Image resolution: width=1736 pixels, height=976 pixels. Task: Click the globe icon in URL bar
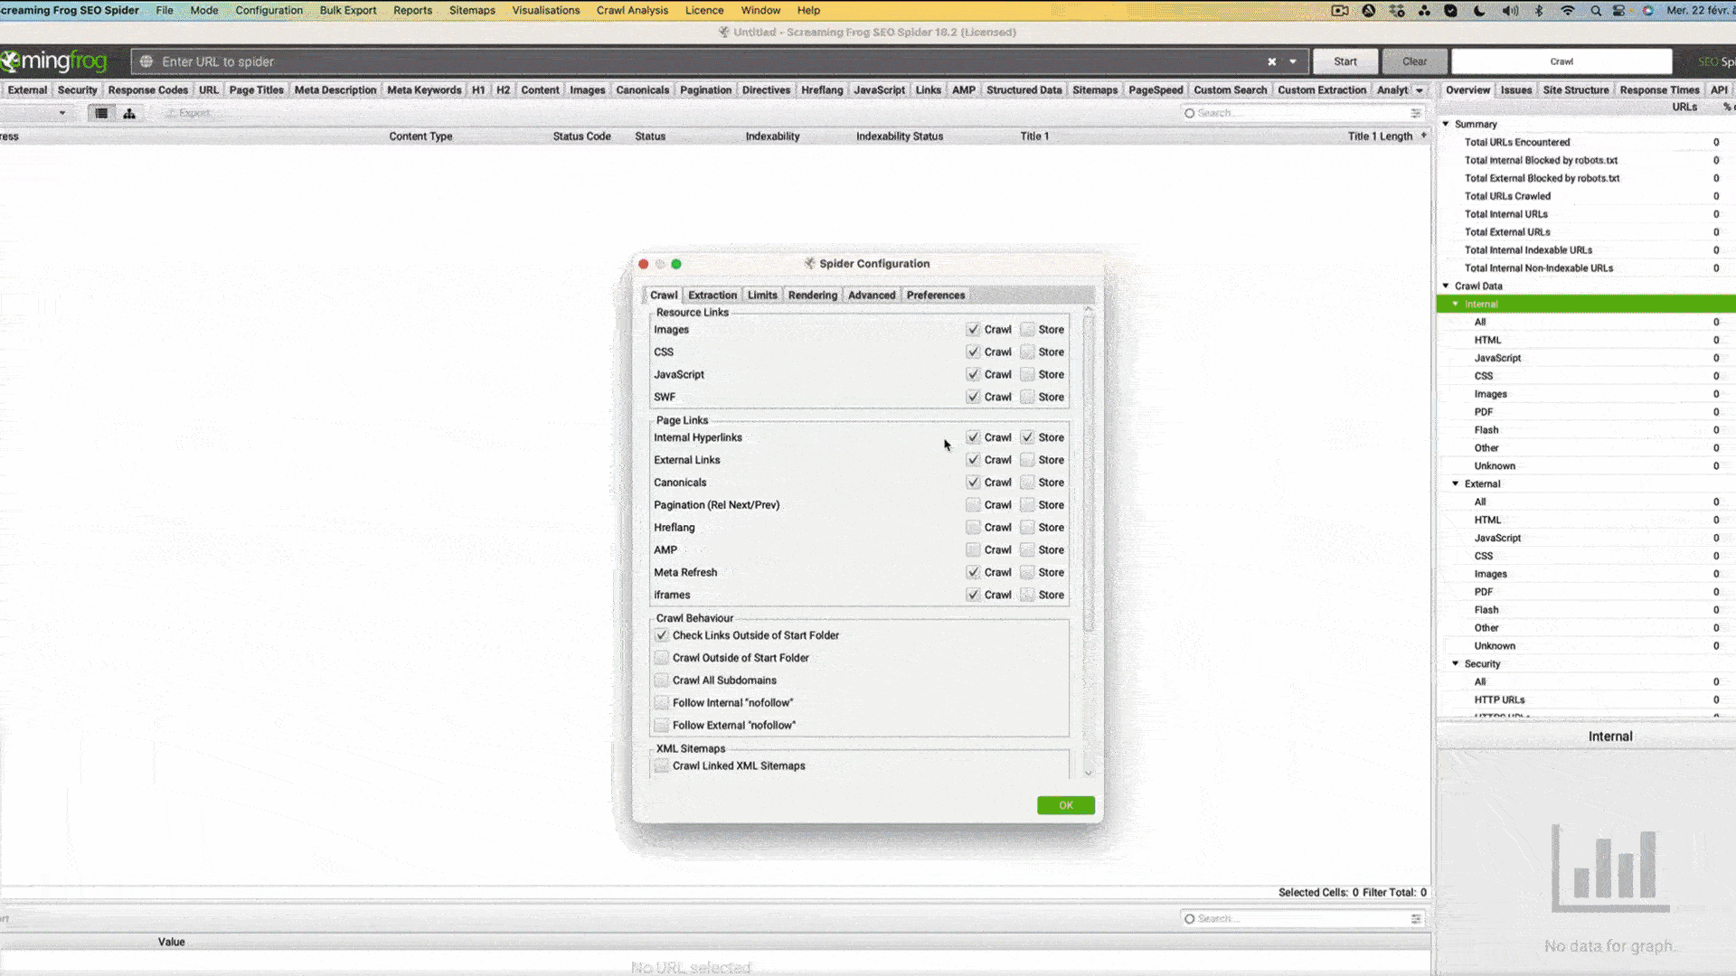(x=146, y=61)
